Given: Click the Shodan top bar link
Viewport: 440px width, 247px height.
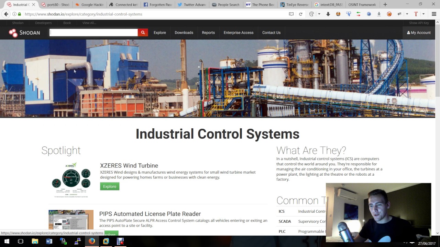Looking at the screenshot, I should (18, 23).
